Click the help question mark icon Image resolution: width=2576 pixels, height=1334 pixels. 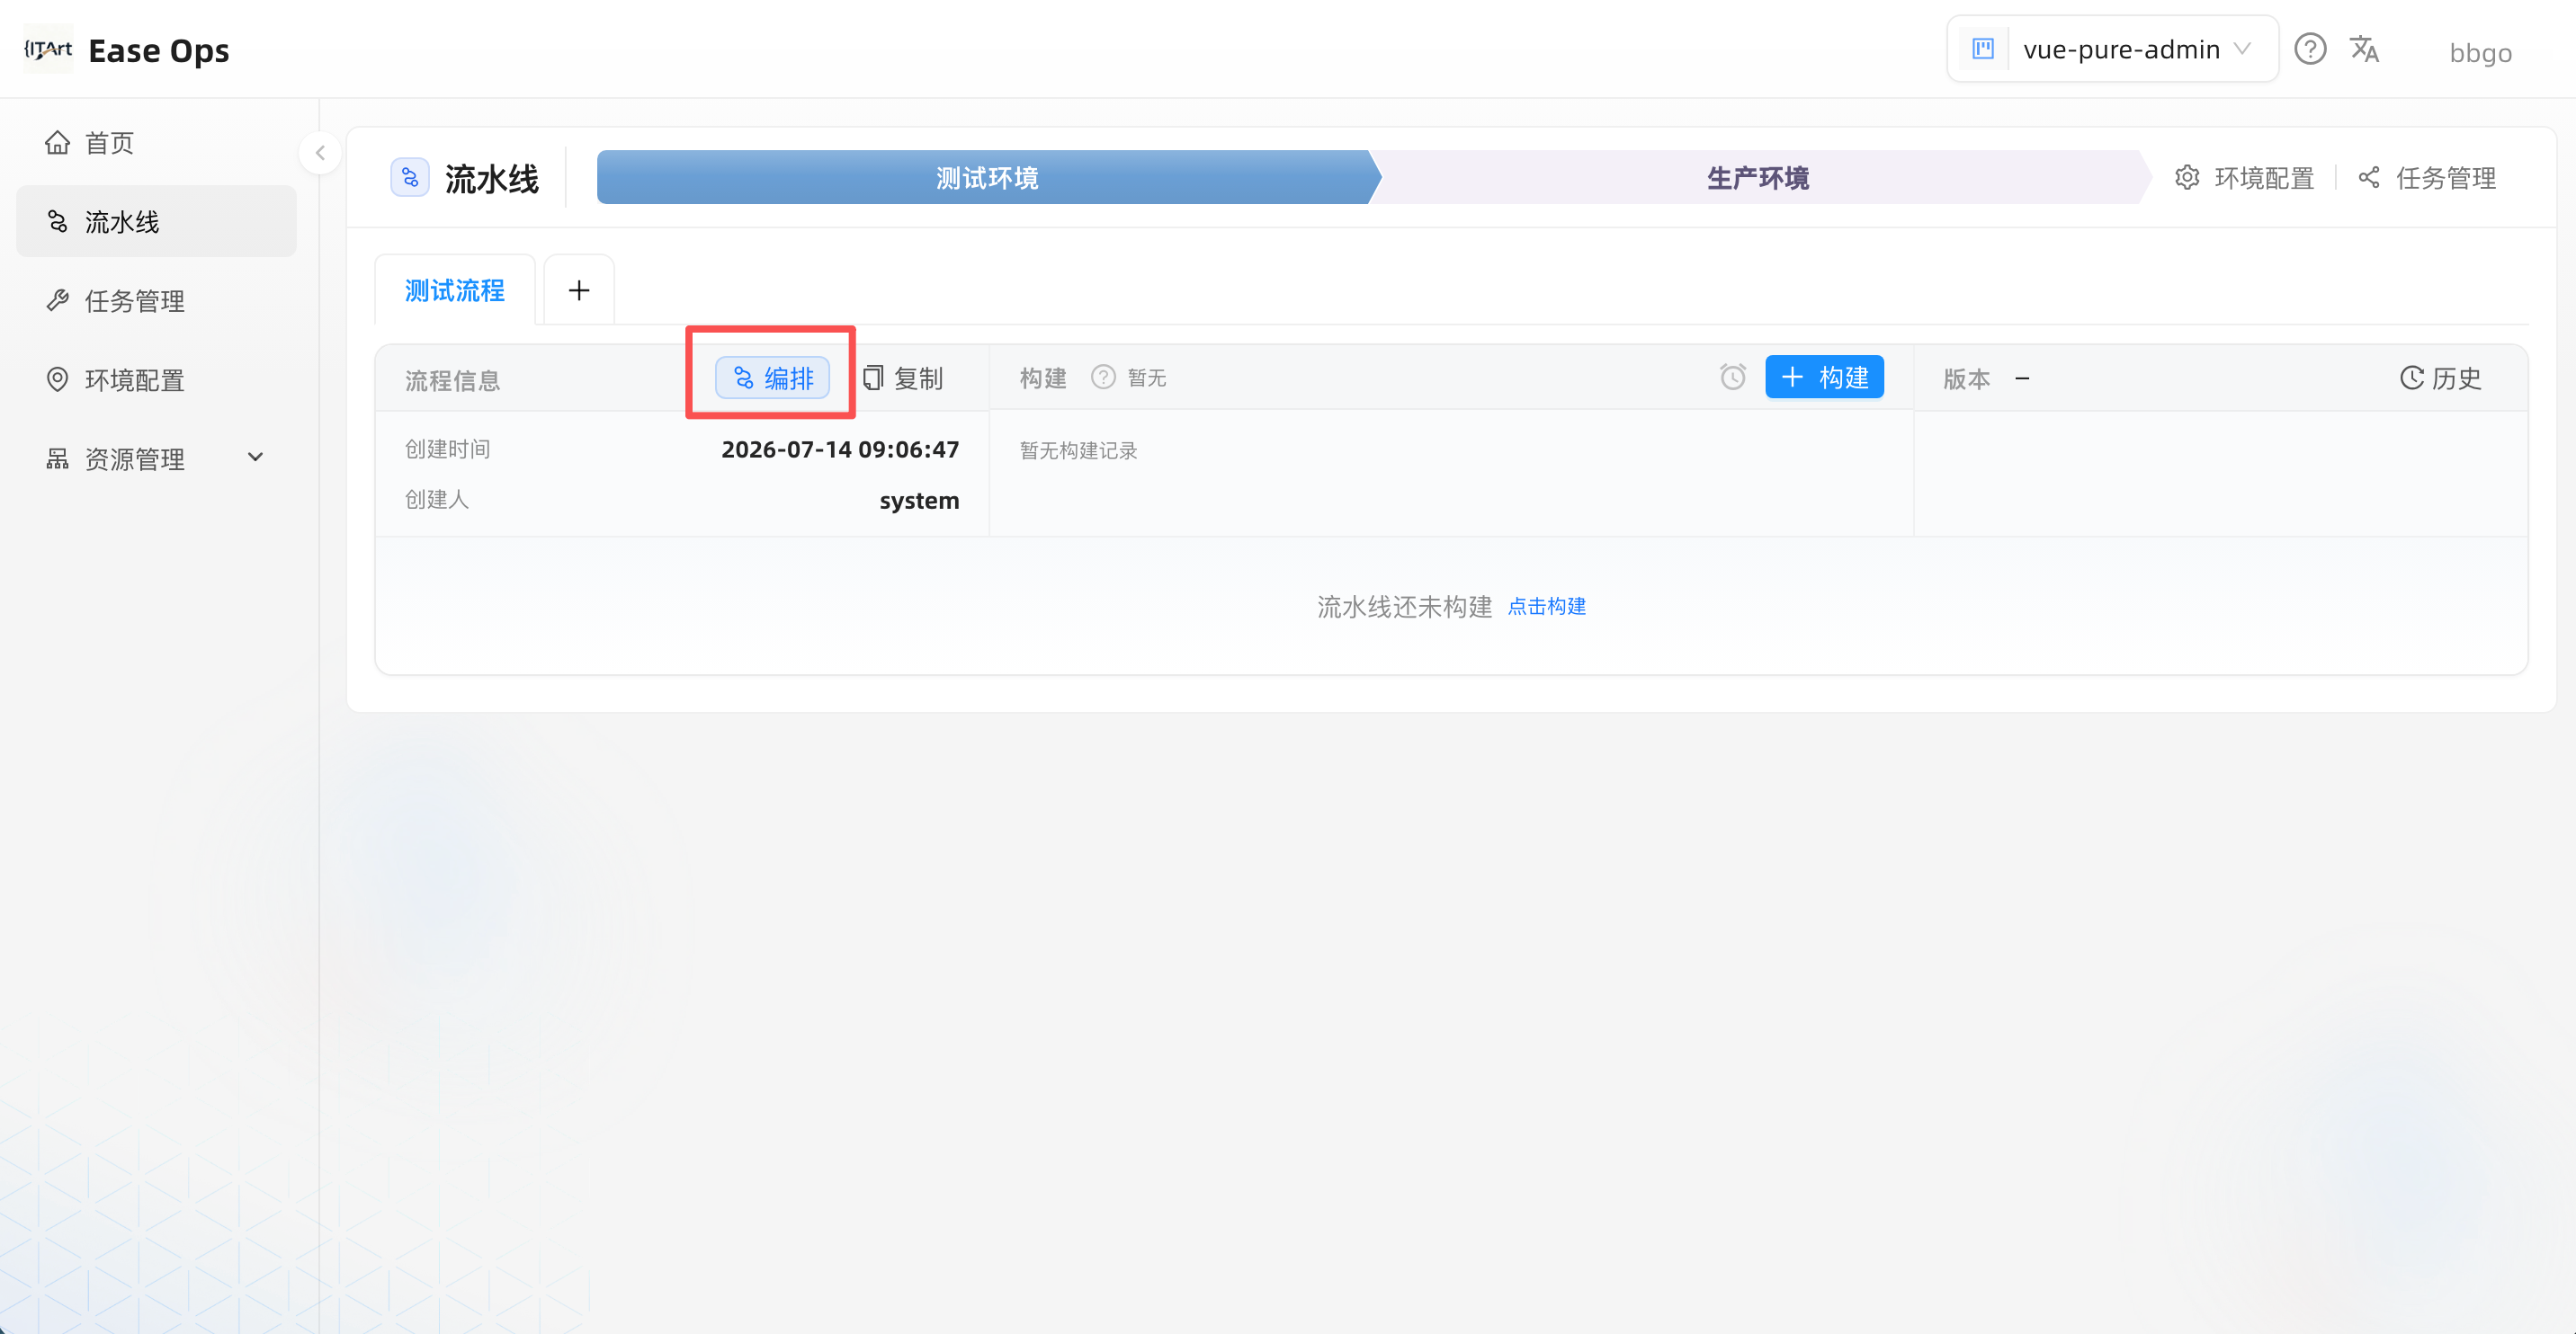(2310, 49)
